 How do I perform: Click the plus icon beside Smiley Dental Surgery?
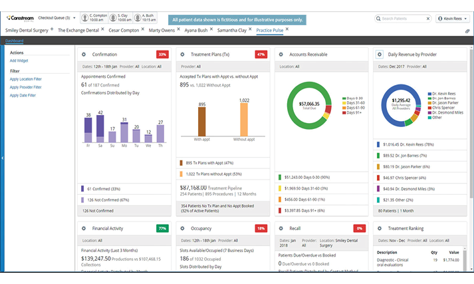coord(51,30)
